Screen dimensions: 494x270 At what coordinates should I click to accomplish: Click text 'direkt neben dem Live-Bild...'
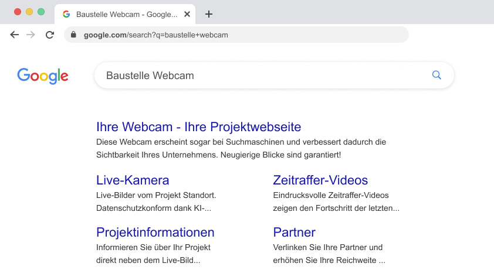pos(148,260)
